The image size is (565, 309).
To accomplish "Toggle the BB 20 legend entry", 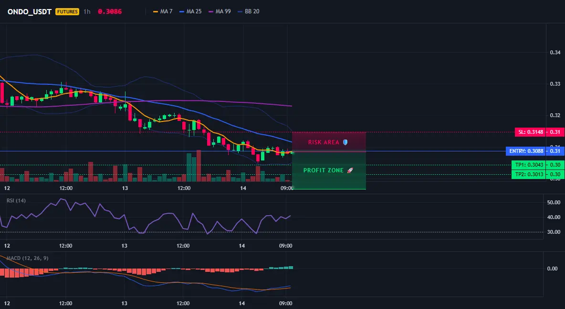I will tap(249, 11).
